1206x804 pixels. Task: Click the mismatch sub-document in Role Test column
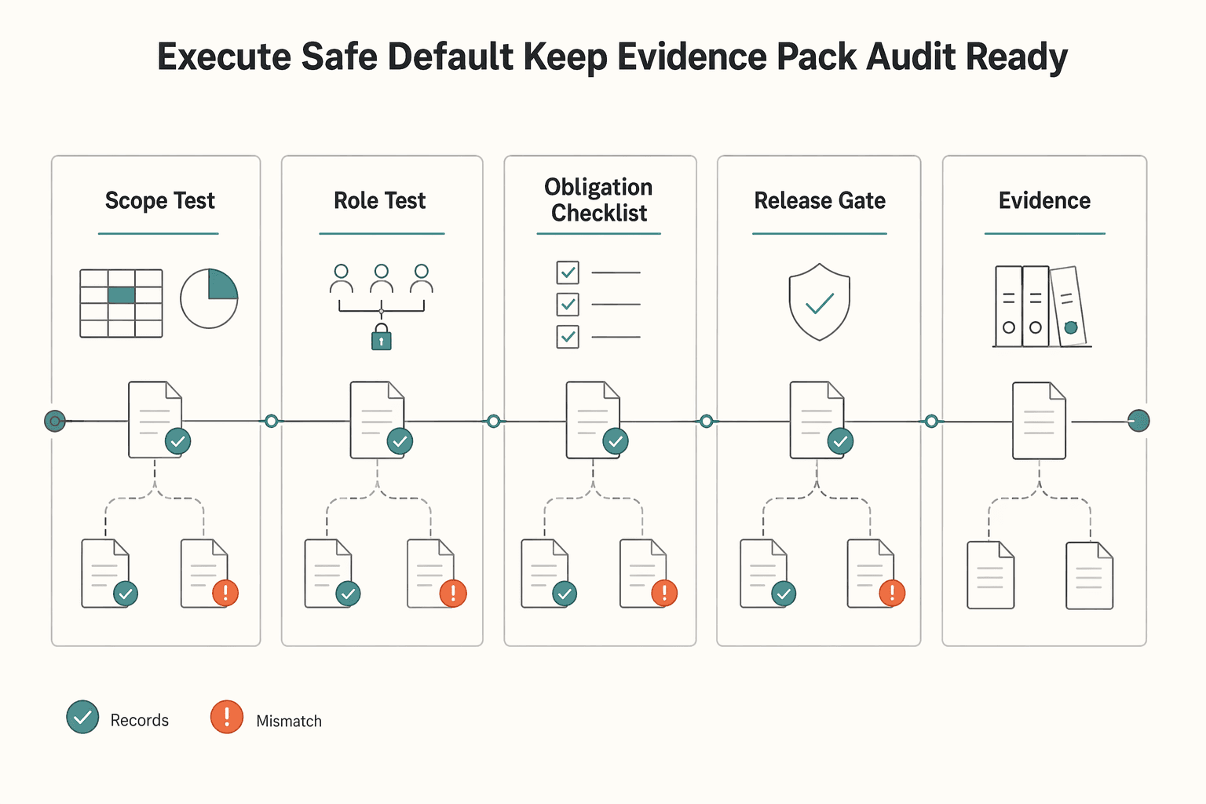(x=437, y=573)
